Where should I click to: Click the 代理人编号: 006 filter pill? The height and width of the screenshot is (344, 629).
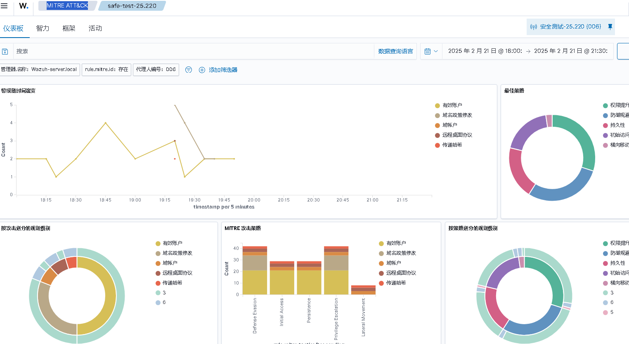[156, 69]
